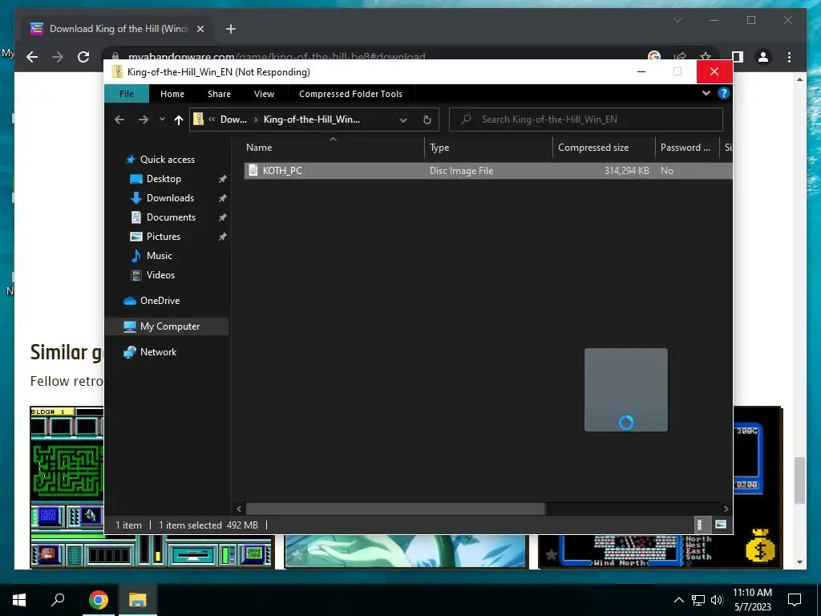
Task: Open Windows taskbar search
Action: pos(58,600)
